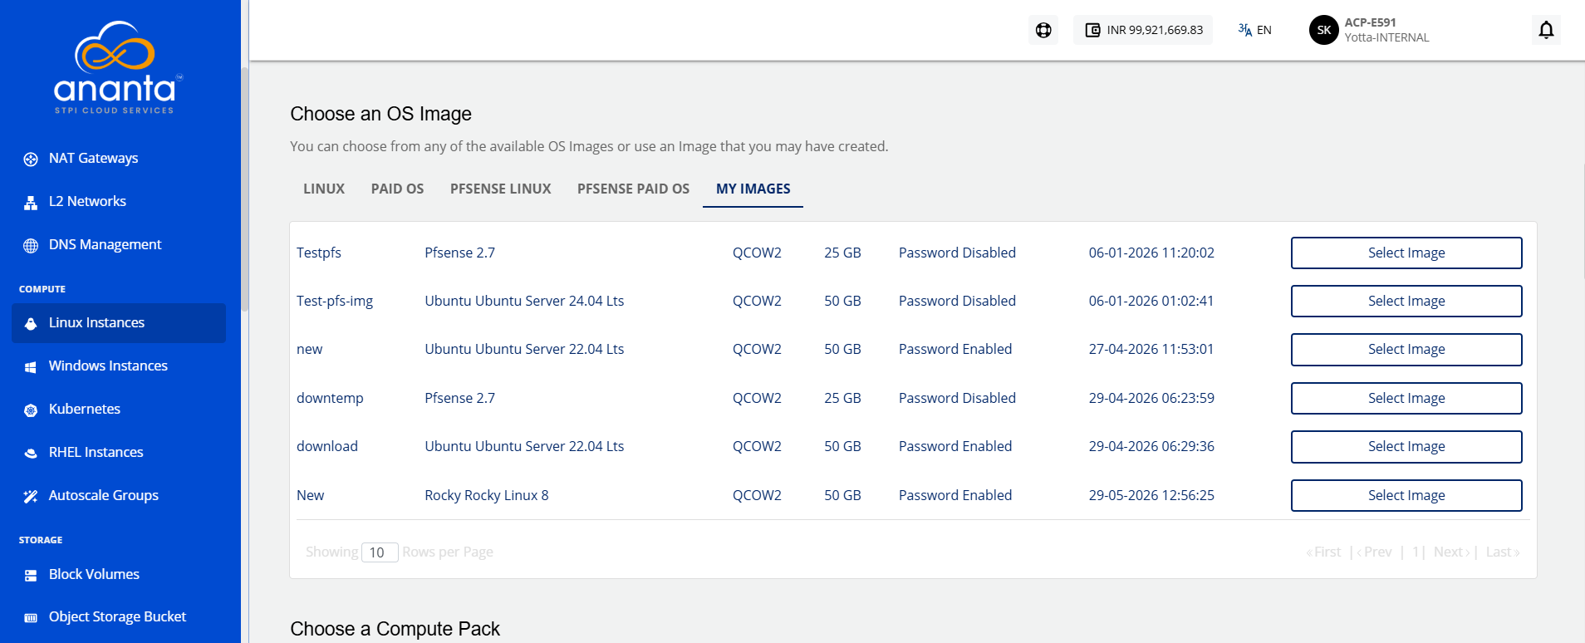Click the DNS Management globe icon
Viewport: 1585px width, 643px height.
tap(31, 245)
